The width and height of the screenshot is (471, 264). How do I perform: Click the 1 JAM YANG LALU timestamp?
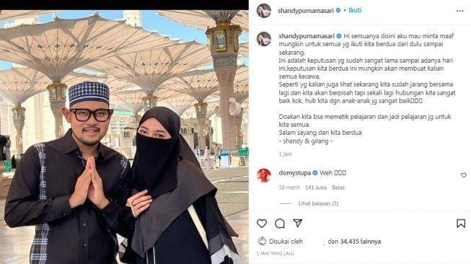[275, 254]
